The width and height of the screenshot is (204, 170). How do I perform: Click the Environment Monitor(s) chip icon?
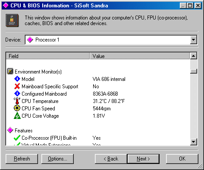[x=10, y=71]
